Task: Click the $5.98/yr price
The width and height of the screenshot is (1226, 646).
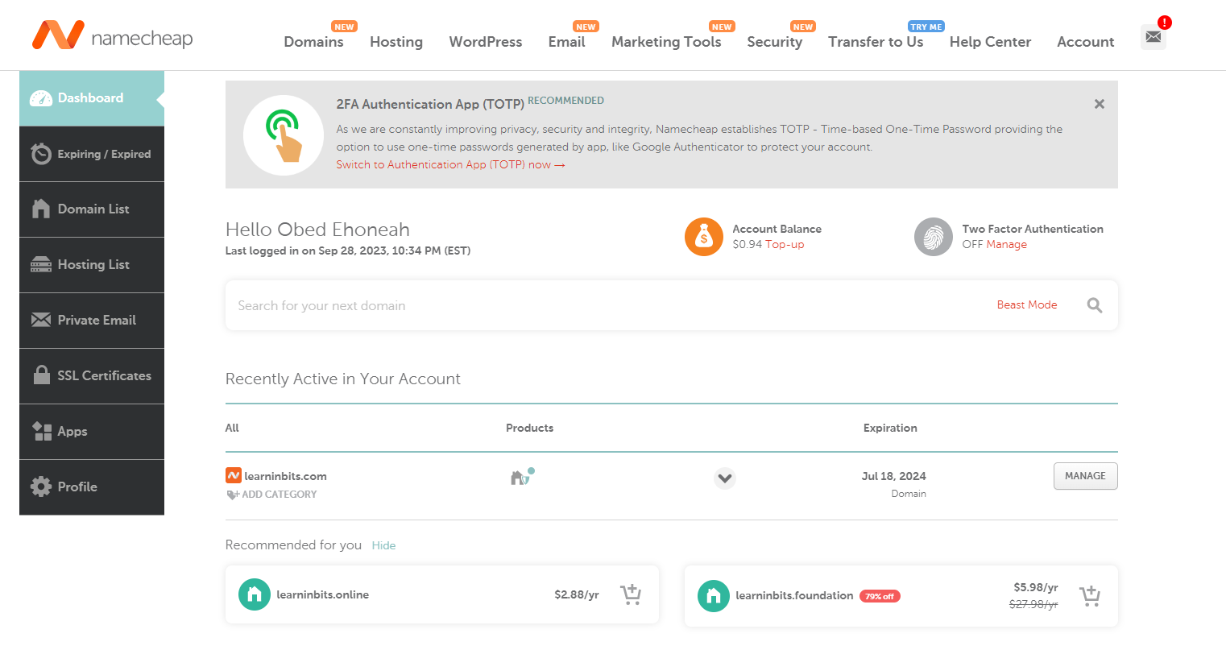Action: pyautogui.click(x=1036, y=587)
